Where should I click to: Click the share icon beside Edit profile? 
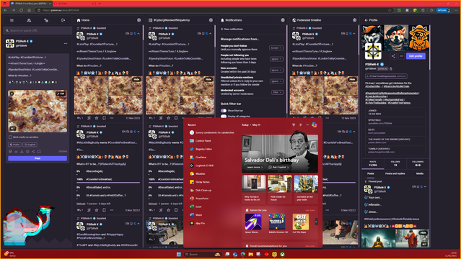[393, 56]
